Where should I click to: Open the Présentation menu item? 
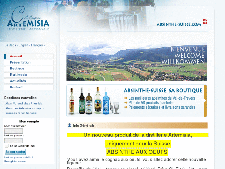click(x=29, y=62)
